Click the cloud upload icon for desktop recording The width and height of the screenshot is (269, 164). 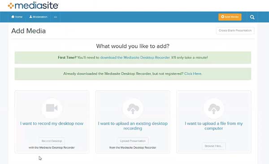[133, 109]
